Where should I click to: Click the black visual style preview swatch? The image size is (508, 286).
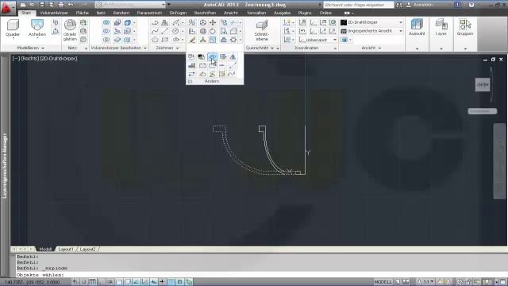point(344,22)
